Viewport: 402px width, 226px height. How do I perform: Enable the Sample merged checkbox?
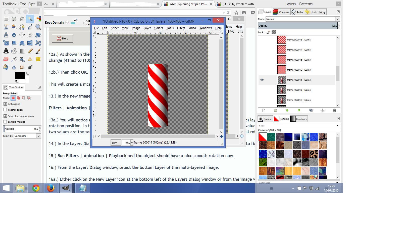(x=5, y=122)
